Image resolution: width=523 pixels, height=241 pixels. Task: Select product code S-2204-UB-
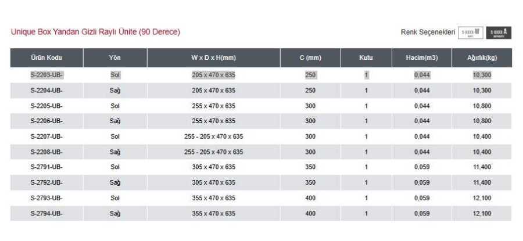(x=46, y=91)
